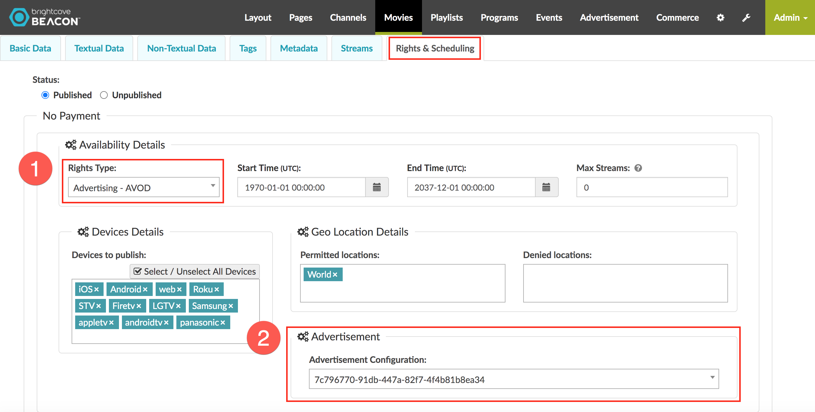Open the Admin user menu
The height and width of the screenshot is (412, 815).
coord(790,17)
